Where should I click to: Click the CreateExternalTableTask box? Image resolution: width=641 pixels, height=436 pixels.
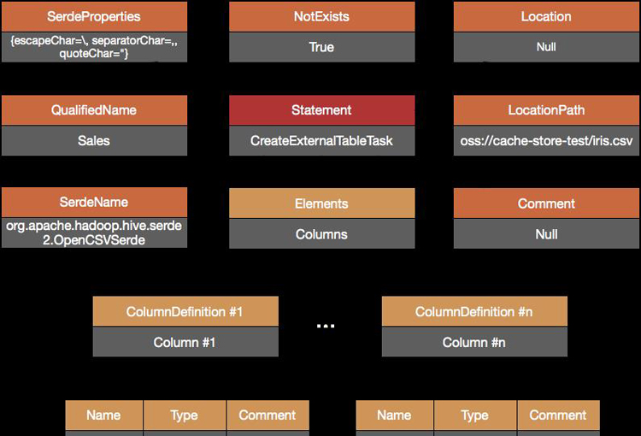tap(321, 140)
